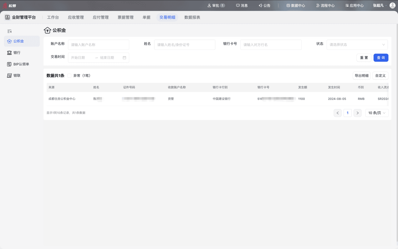
Task: Open the 张超凡 user dropdown
Action: point(380,5)
